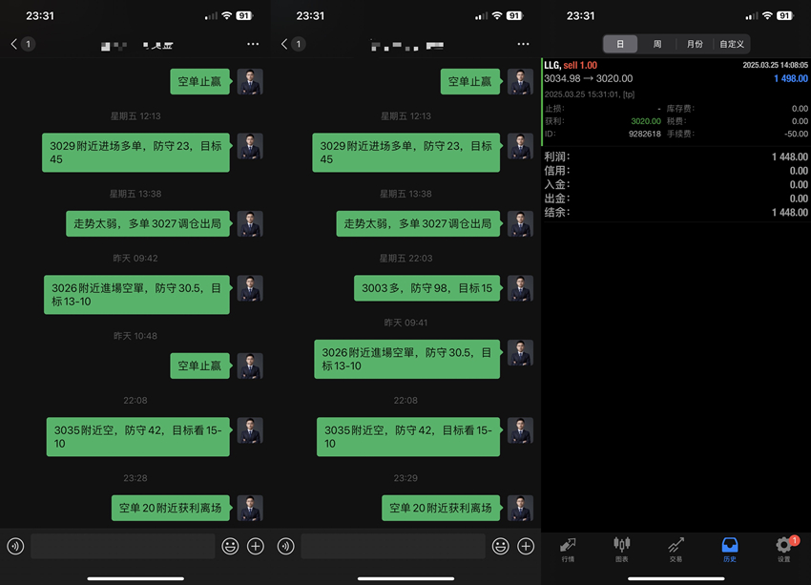Tap 出金 withdrawal row
Image resolution: width=811 pixels, height=585 pixels.
click(x=676, y=198)
